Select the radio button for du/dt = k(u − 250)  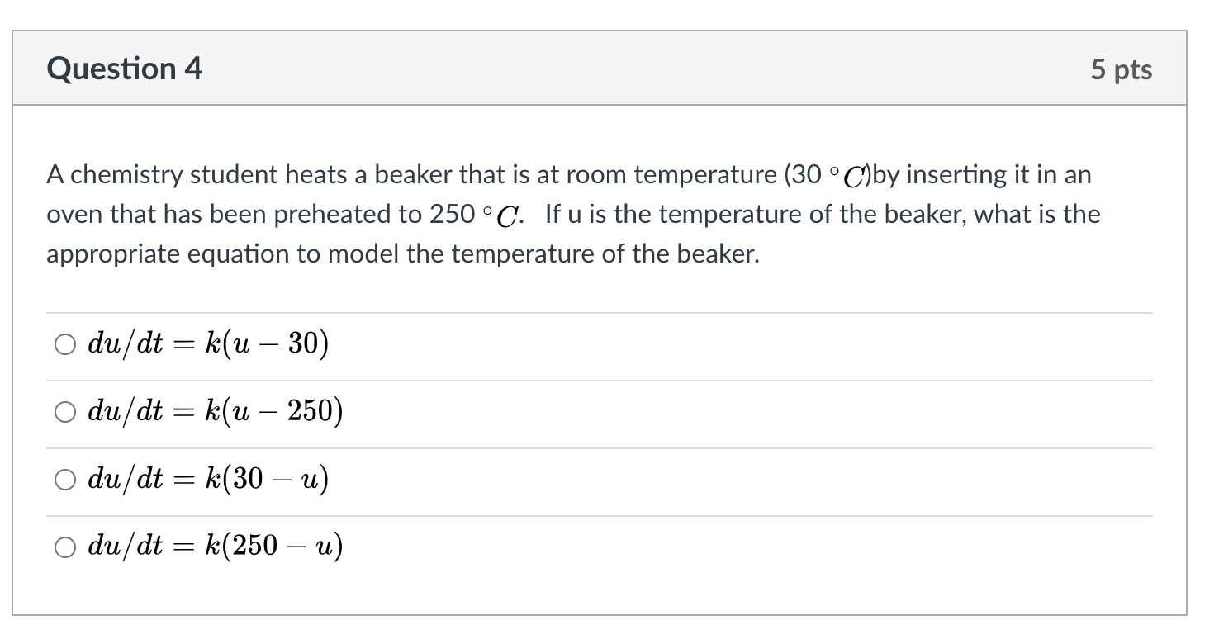[65, 411]
